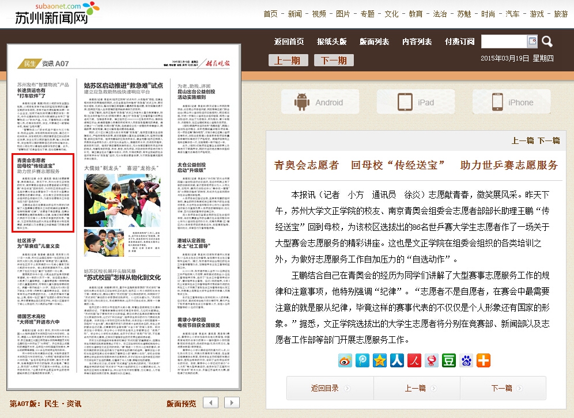
Task: Share to QQ Zone star icon
Action: pyautogui.click(x=379, y=360)
